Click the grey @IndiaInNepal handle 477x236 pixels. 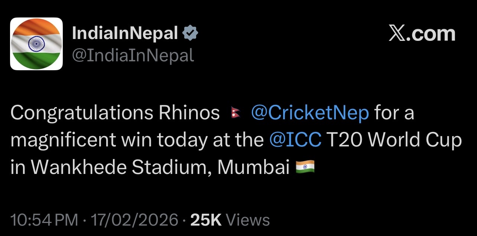pos(133,56)
